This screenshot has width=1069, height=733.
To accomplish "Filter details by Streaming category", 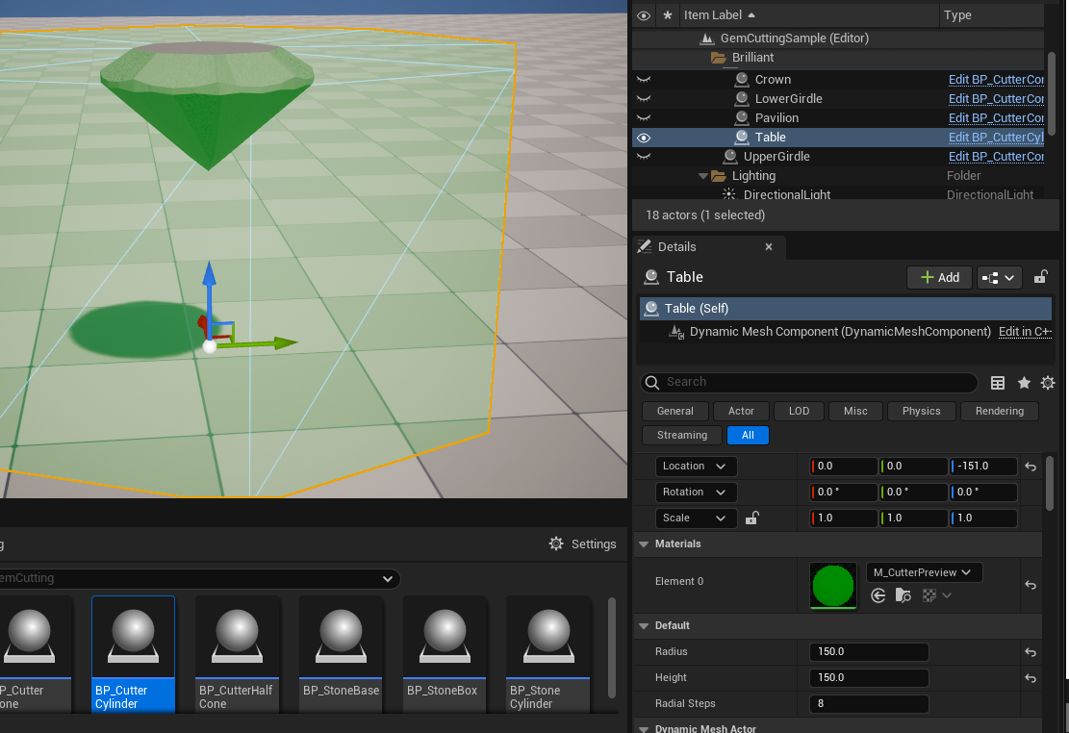I will (682, 435).
